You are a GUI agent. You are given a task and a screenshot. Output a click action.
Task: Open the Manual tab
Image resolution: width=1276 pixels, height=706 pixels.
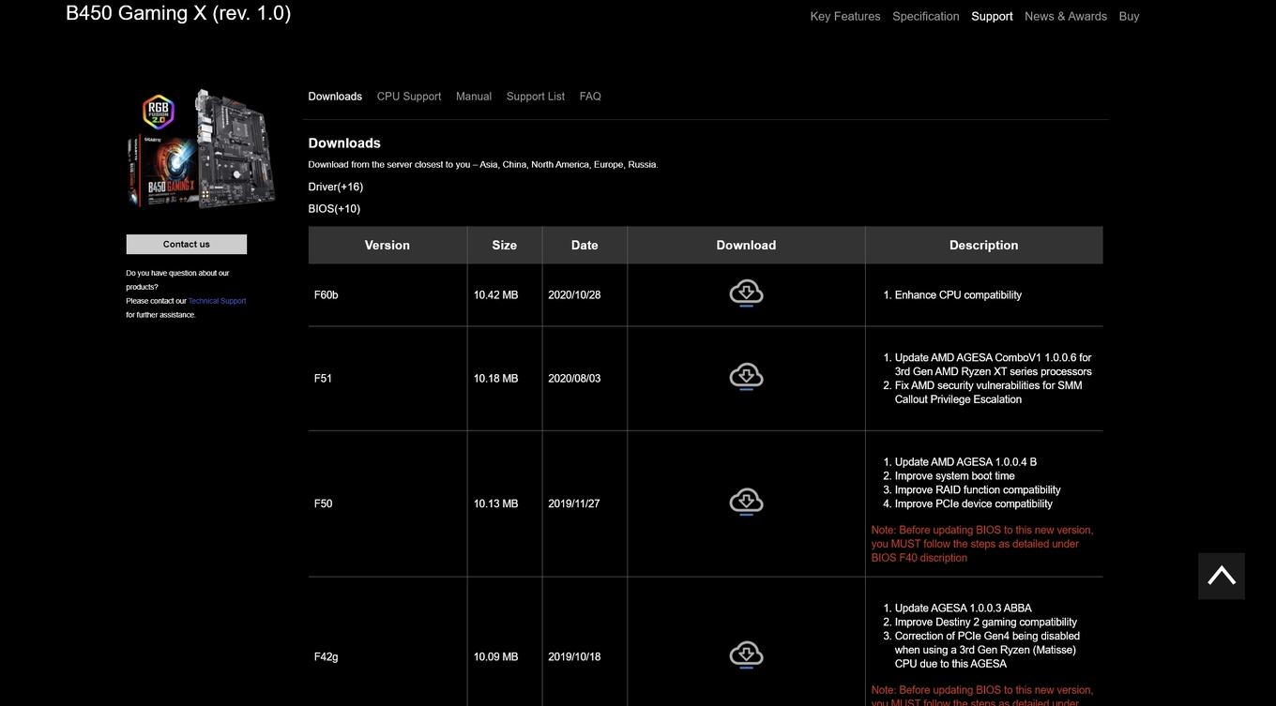(x=474, y=97)
